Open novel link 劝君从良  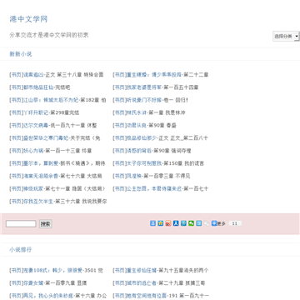pyautogui.click(x=137, y=125)
